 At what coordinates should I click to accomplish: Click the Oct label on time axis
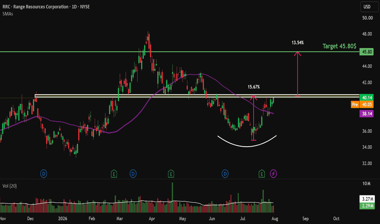point(336,218)
